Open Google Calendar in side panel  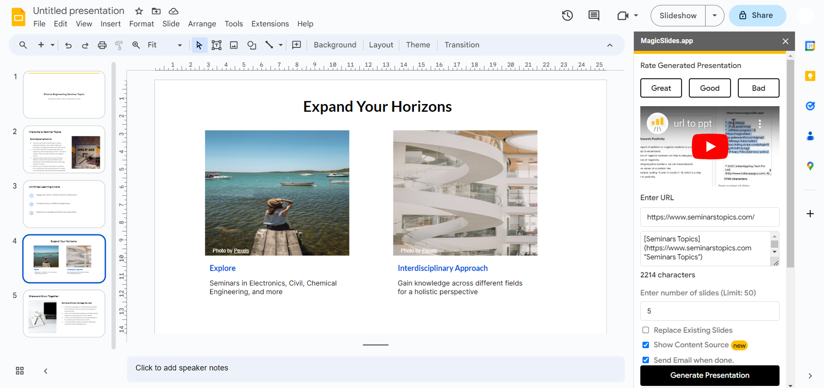click(x=810, y=46)
